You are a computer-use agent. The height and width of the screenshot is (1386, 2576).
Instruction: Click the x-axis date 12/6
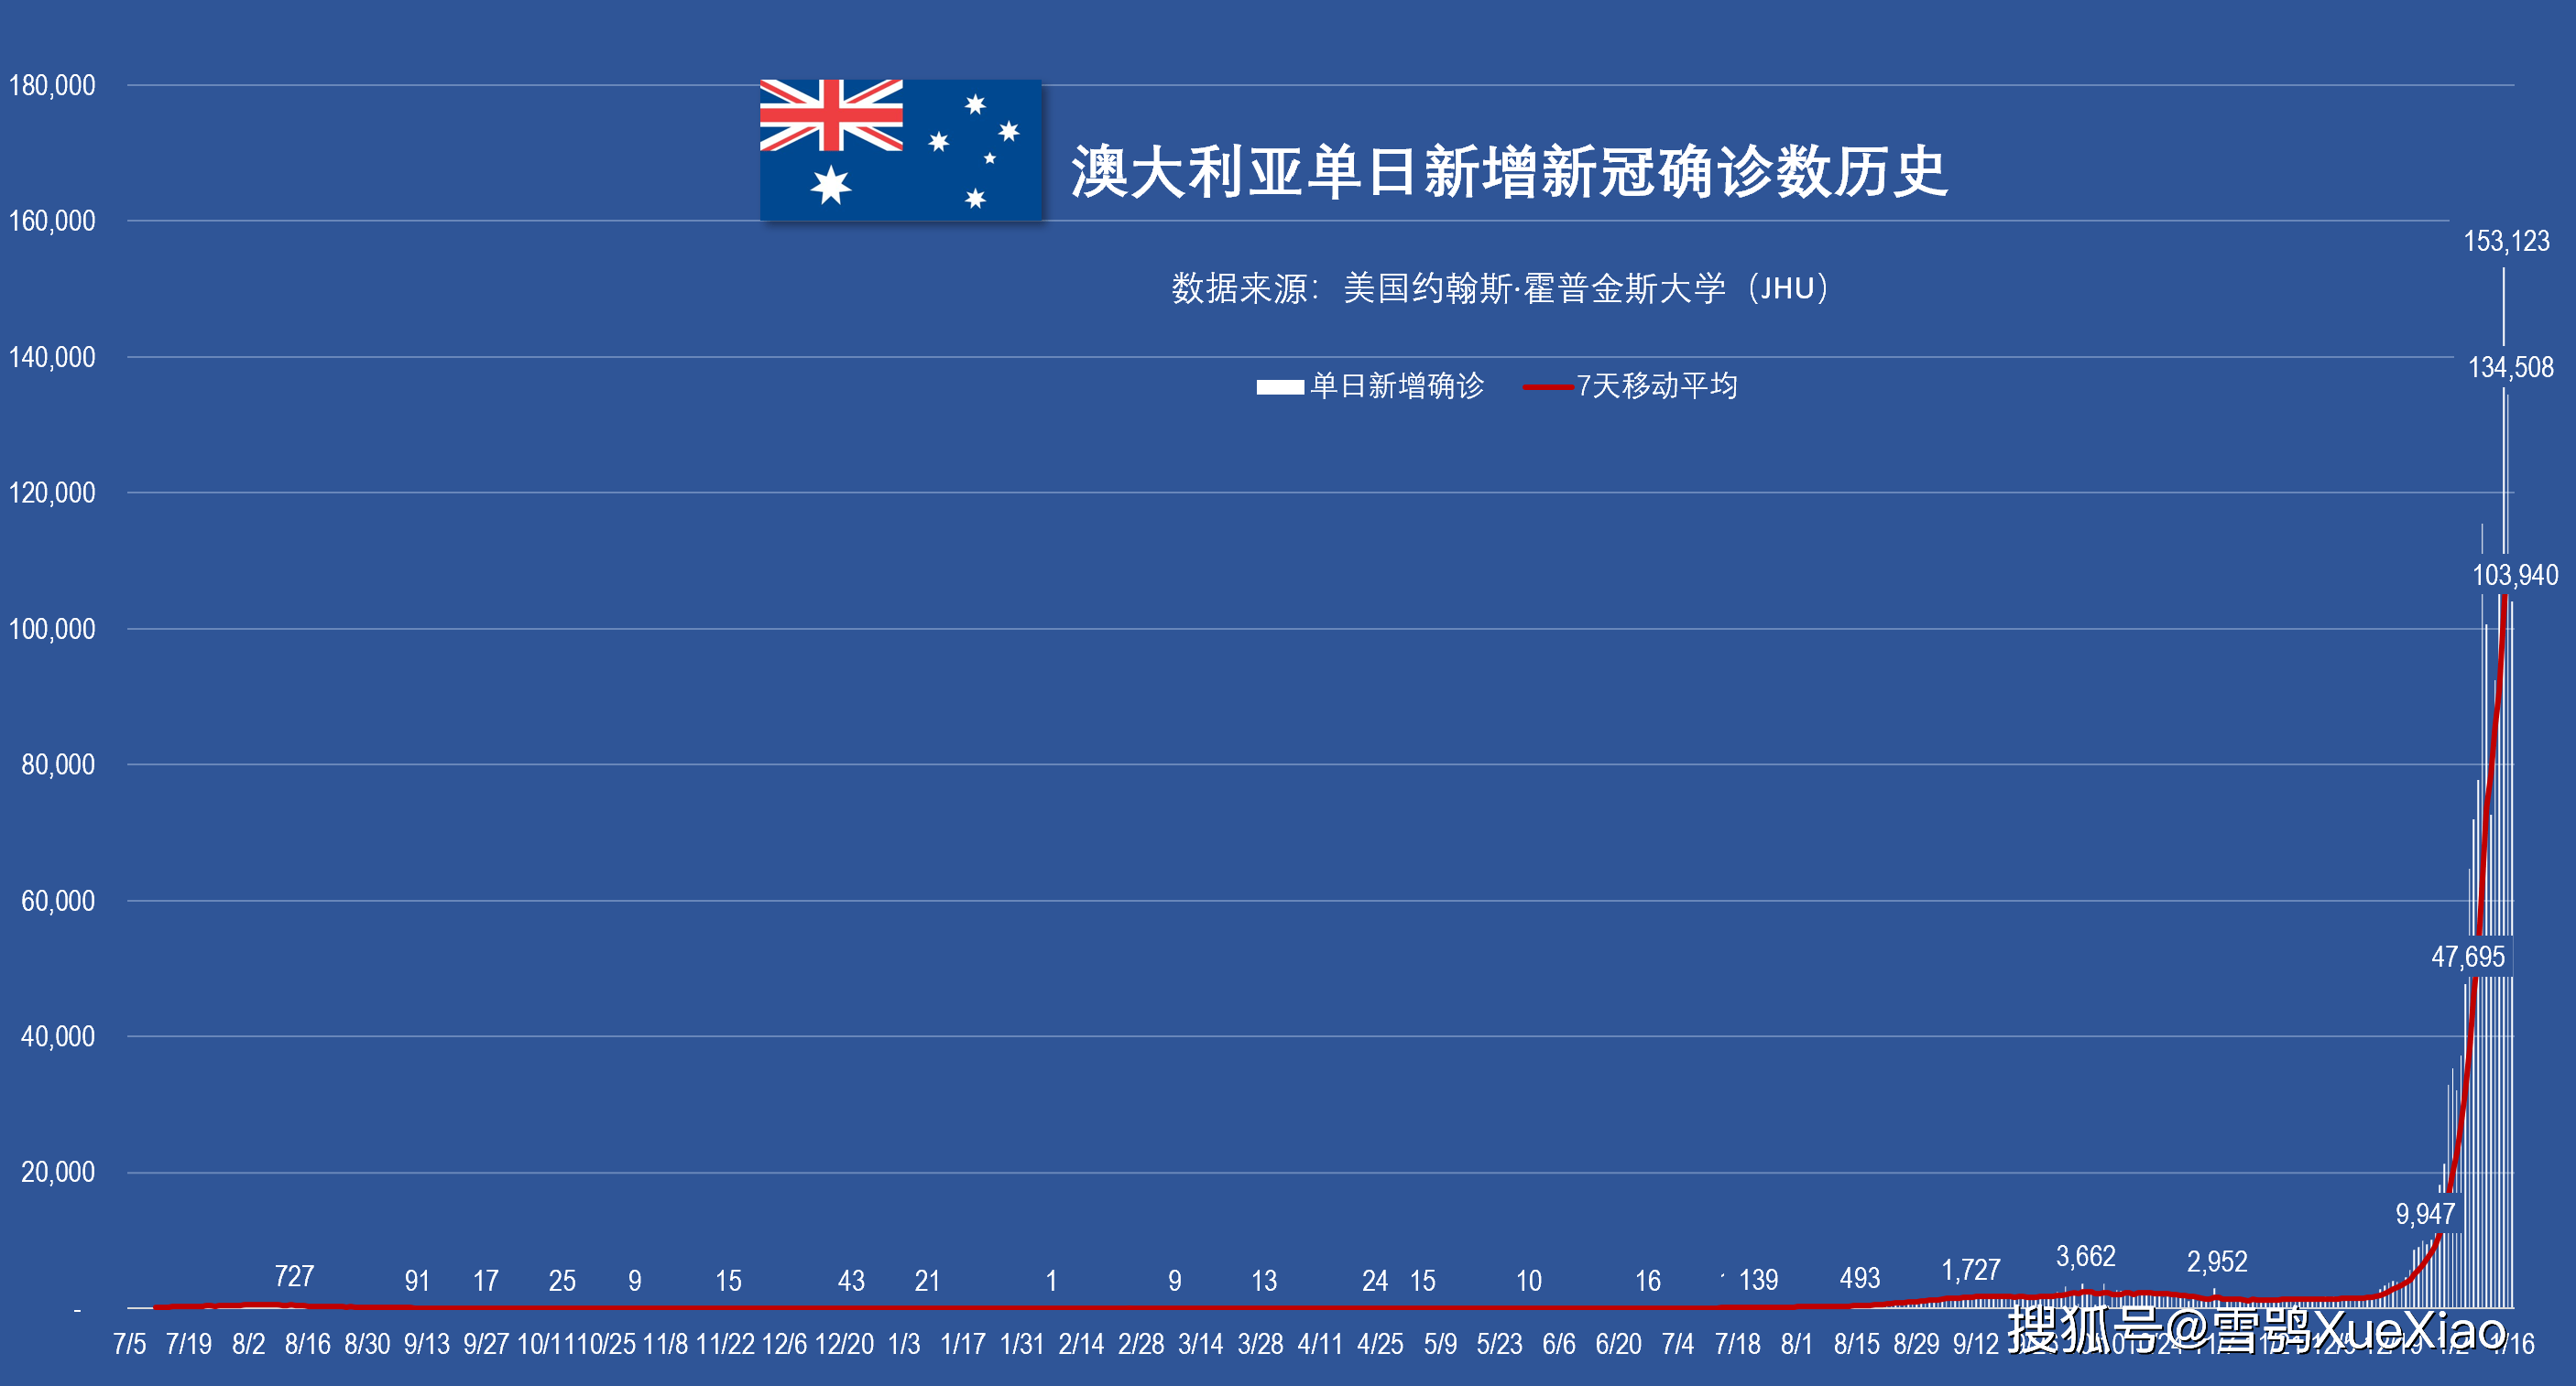(x=785, y=1344)
